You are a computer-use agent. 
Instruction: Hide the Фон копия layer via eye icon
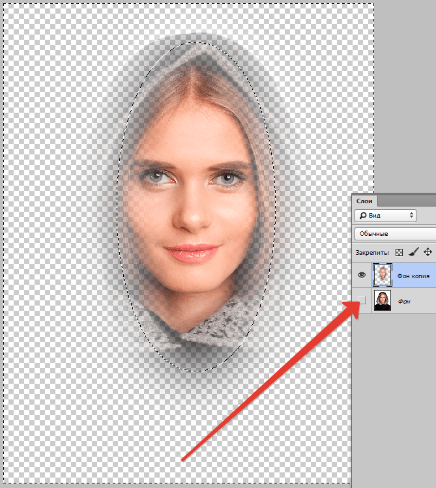361,275
